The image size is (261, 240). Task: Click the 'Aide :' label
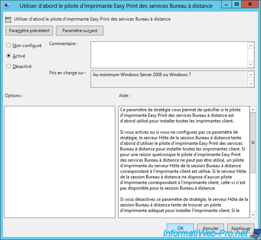pos(125,96)
